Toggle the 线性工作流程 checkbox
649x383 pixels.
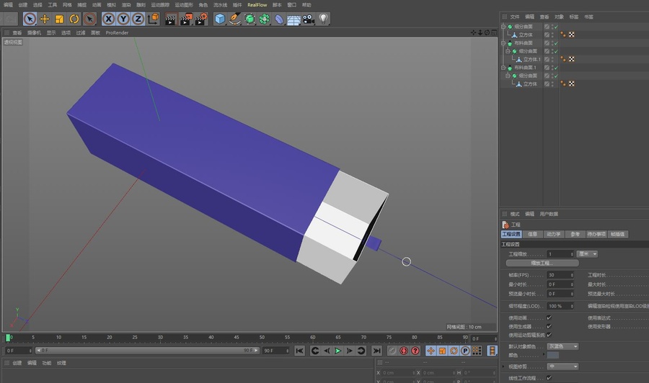(x=549, y=378)
